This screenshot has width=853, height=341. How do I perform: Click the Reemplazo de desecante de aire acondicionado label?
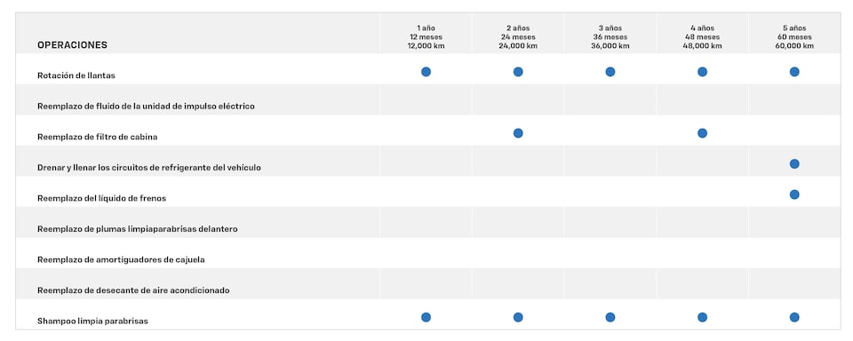[133, 290]
